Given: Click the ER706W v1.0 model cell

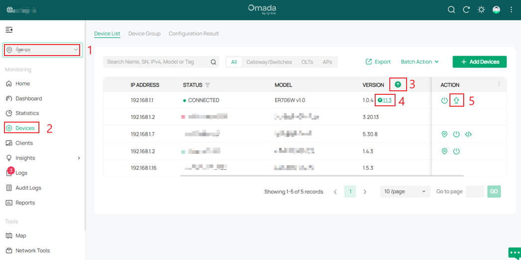Looking at the screenshot, I should (290, 100).
